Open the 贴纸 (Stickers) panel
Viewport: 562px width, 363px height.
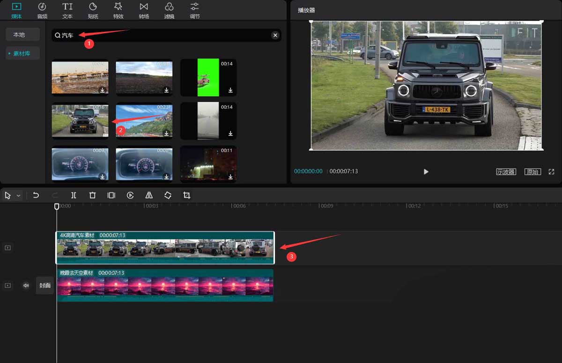pos(93,10)
